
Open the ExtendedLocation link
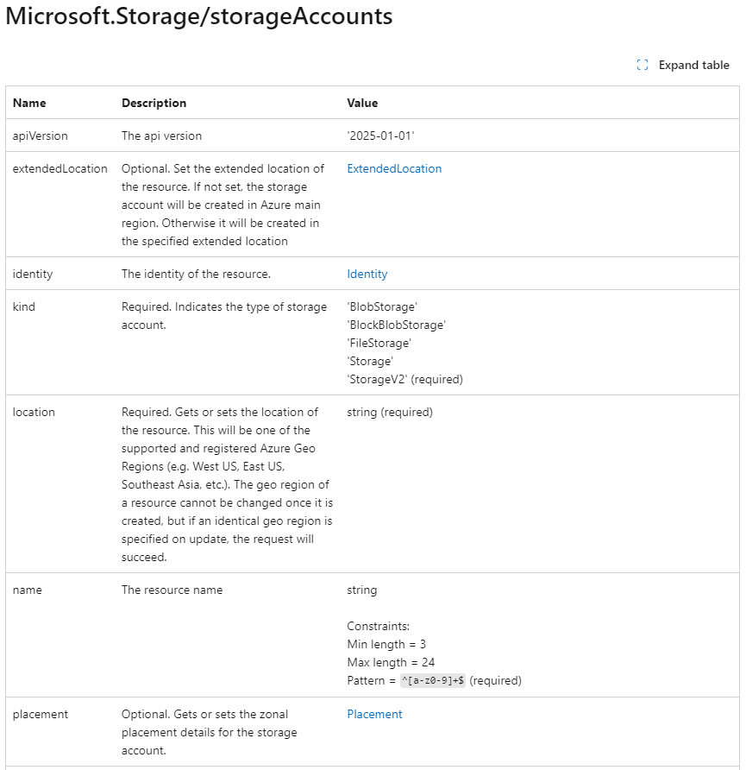[394, 168]
